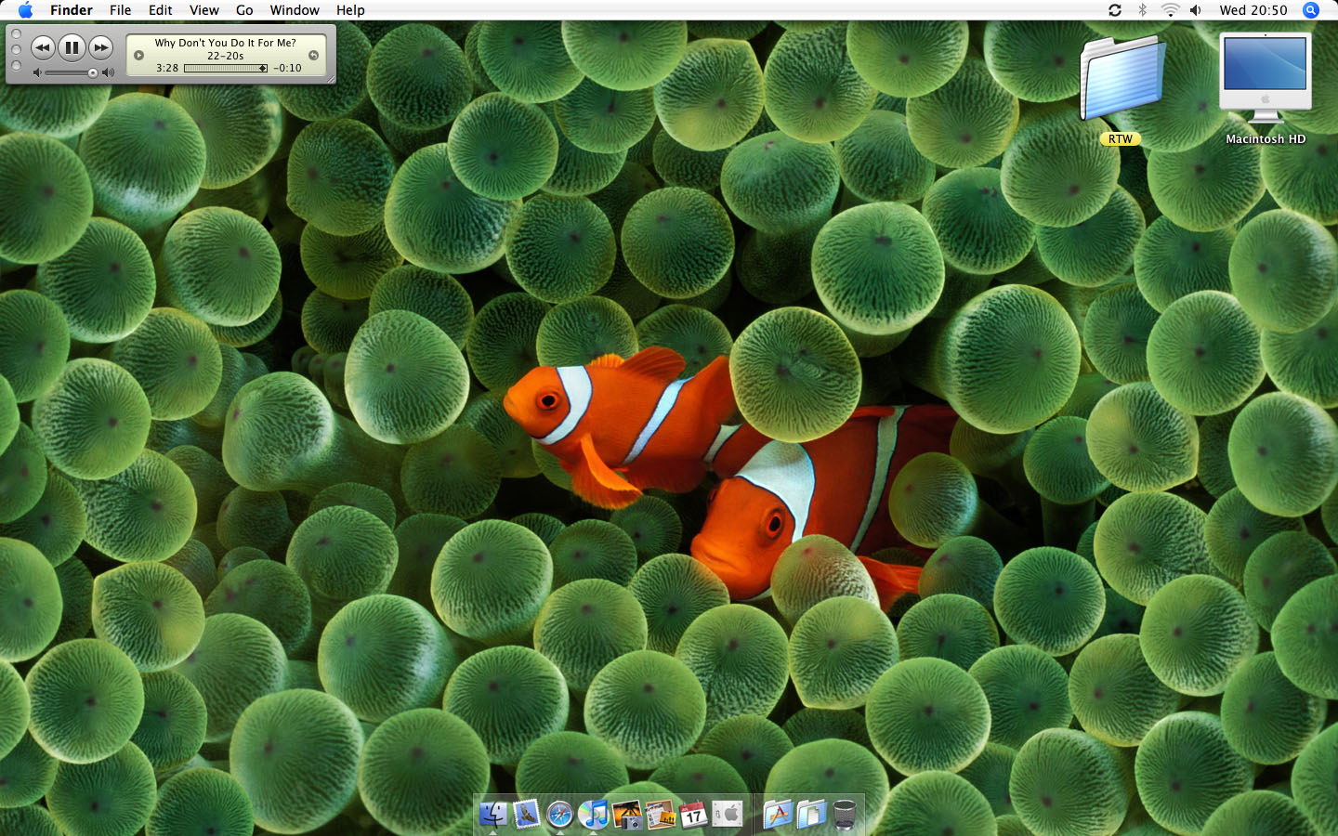Viewport: 1338px width, 836px height.
Task: Click the small play arrow in iTunes display
Action: pyautogui.click(x=138, y=56)
